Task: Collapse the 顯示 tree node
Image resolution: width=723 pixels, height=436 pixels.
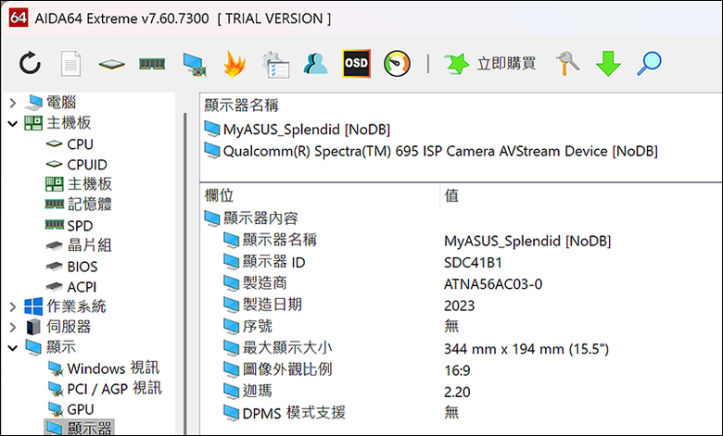Action: click(x=13, y=348)
